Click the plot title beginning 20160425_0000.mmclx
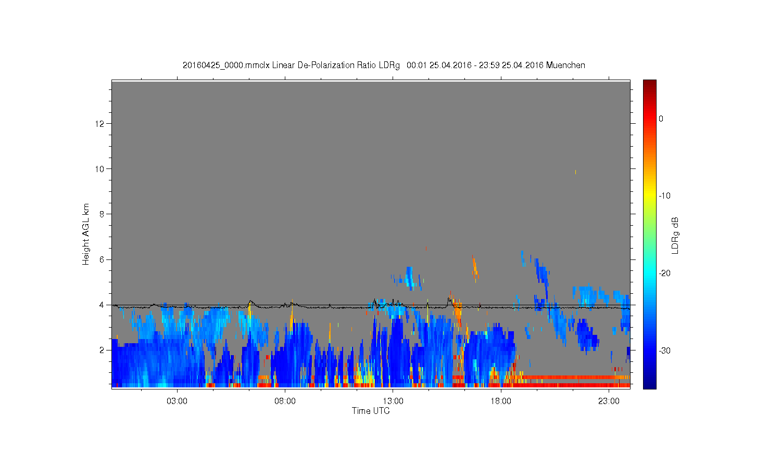The image size is (781, 468). click(x=384, y=66)
